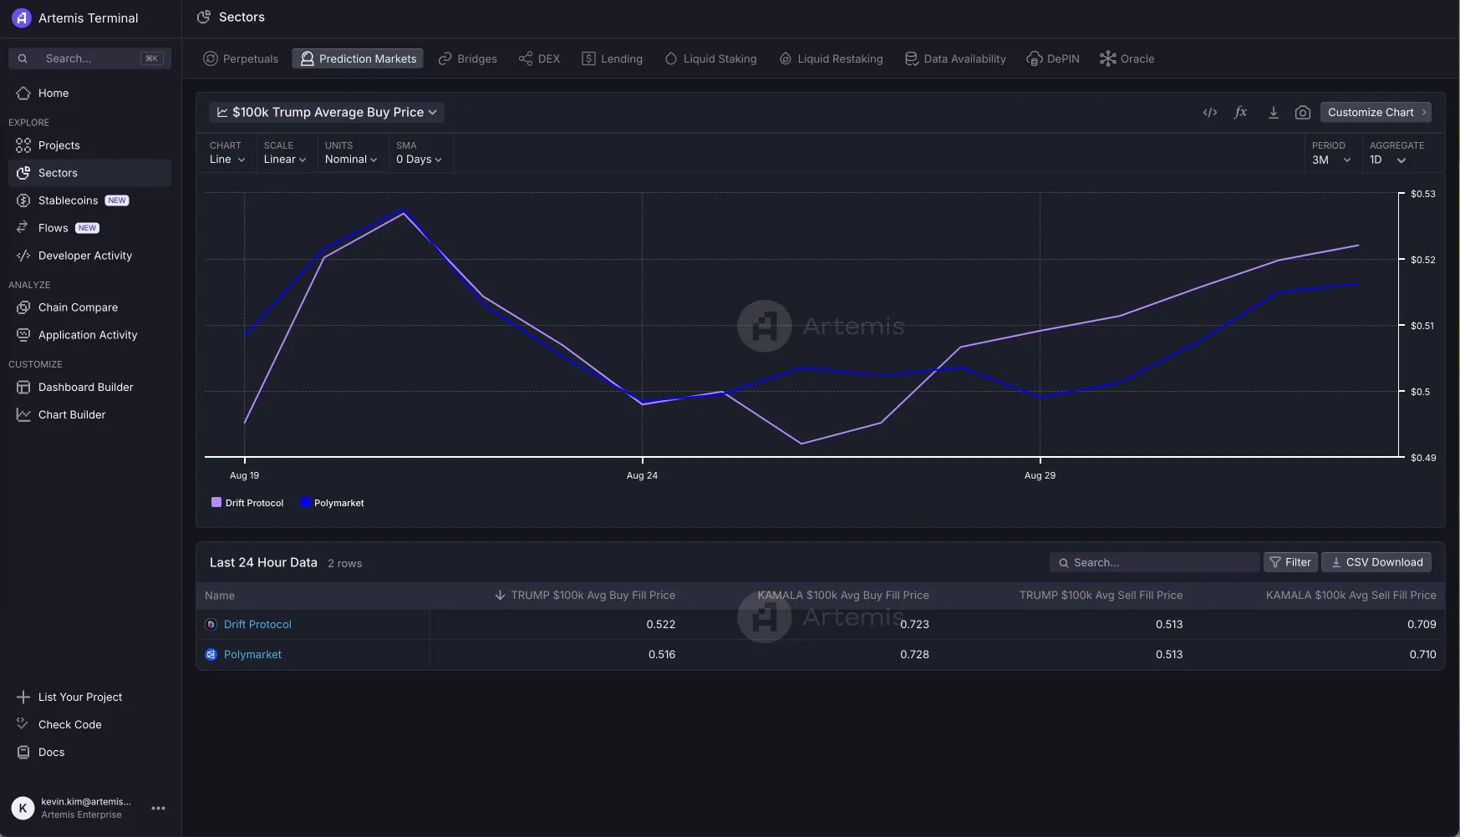The width and height of the screenshot is (1460, 837).
Task: Click the Application Activity icon
Action: tap(23, 335)
